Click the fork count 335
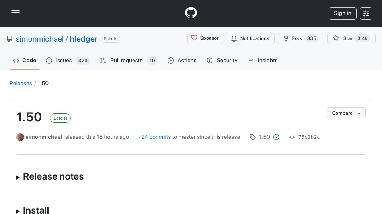This screenshot has height=214, width=382. click(312, 38)
